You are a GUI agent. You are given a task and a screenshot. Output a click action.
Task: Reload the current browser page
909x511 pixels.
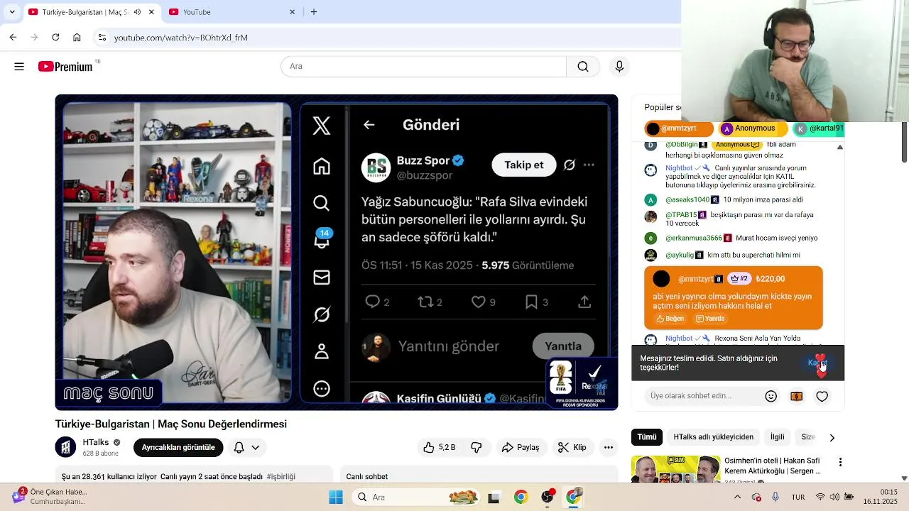[55, 38]
